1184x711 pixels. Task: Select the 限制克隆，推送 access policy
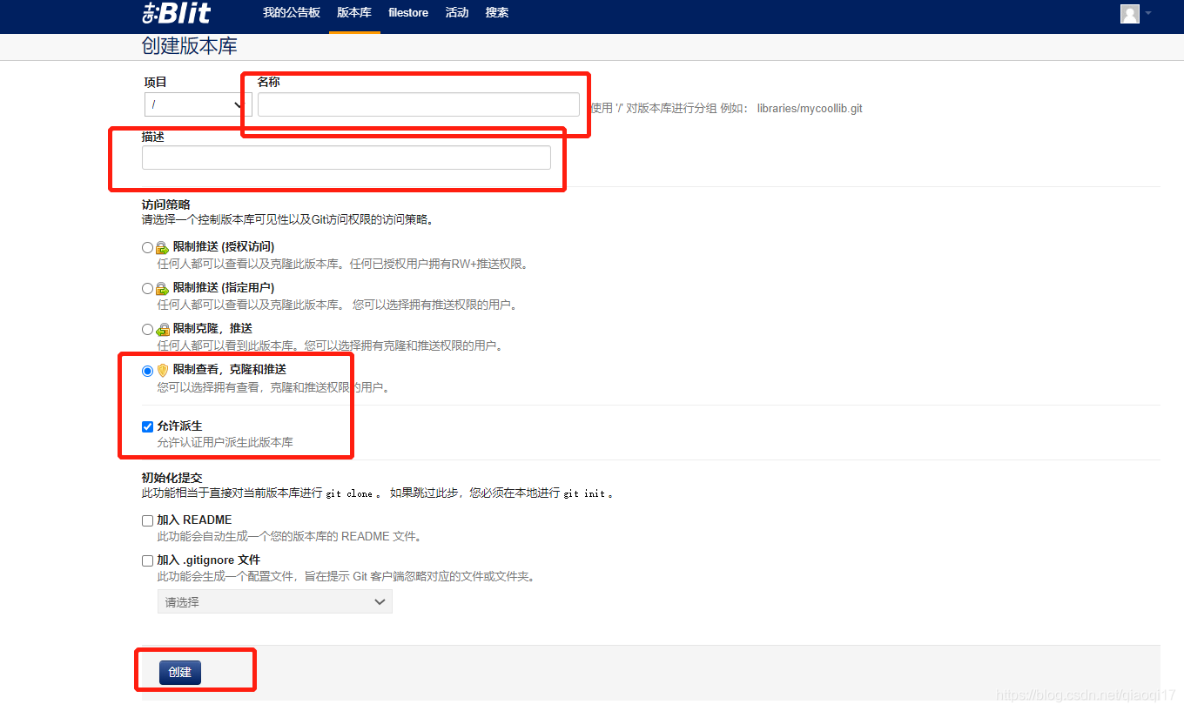click(147, 329)
